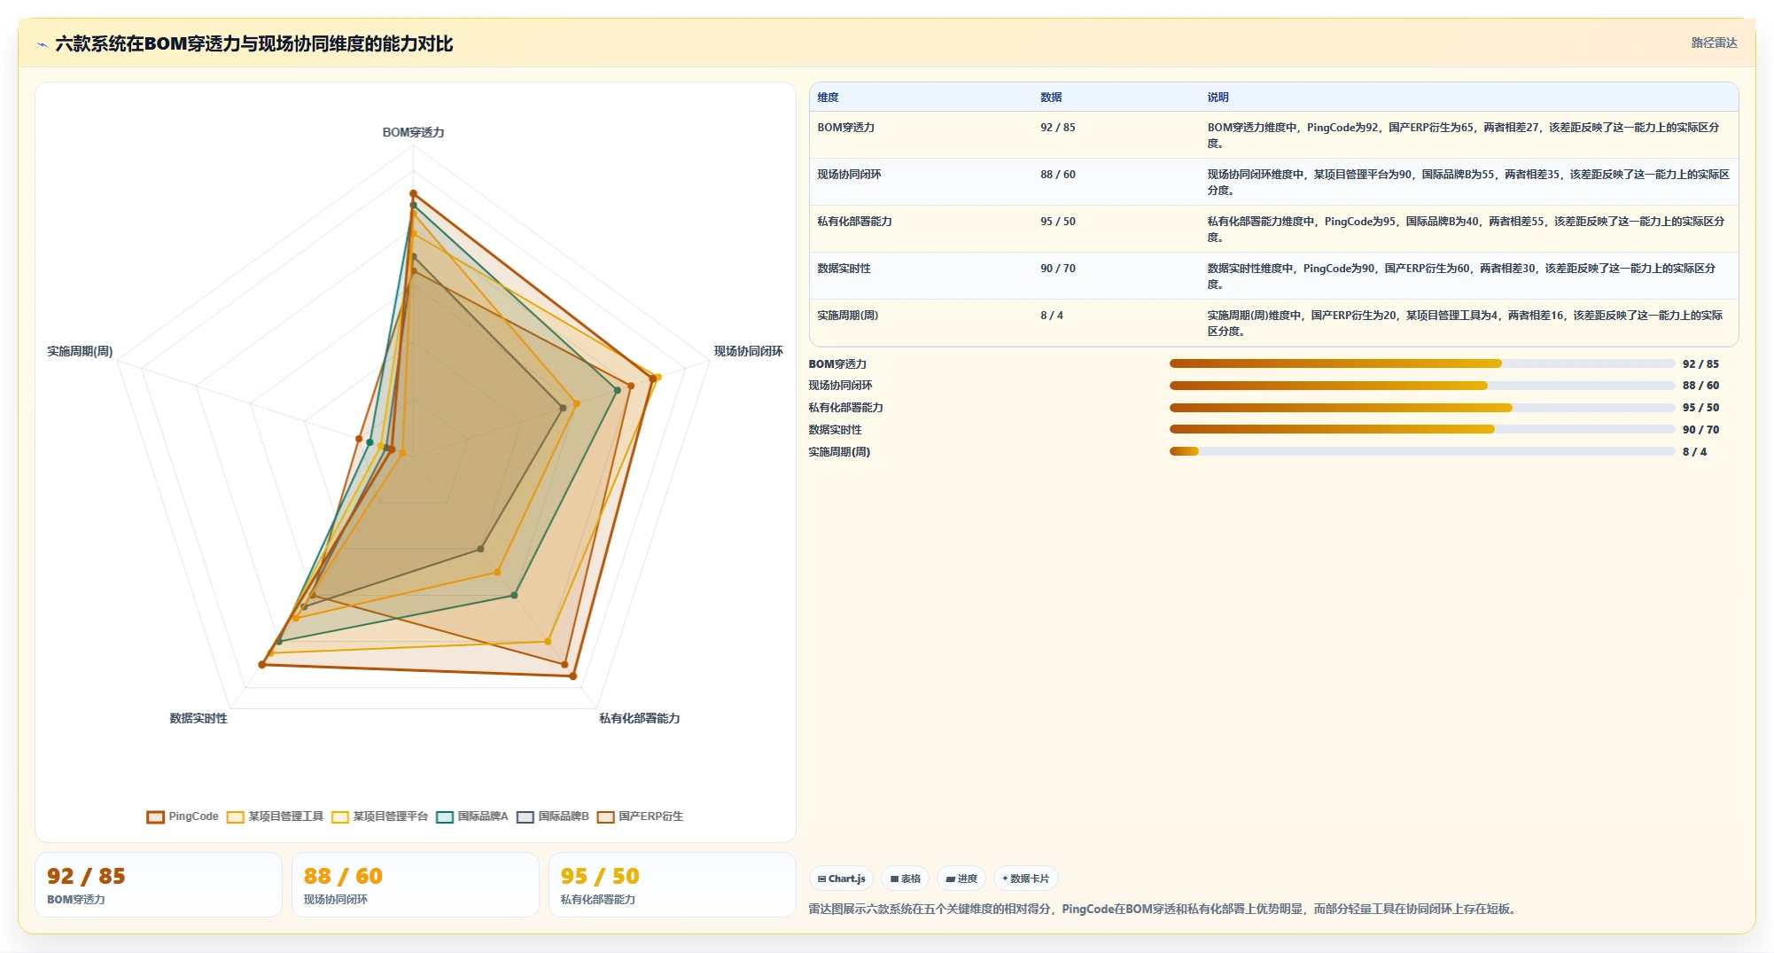
Task: Toggle the PingCode dataset in the legend
Action: pos(183,816)
